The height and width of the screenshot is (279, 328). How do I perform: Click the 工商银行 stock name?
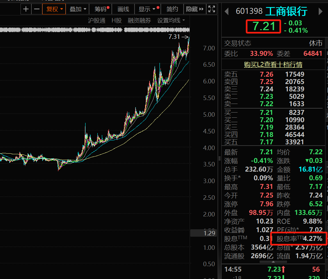286,11
